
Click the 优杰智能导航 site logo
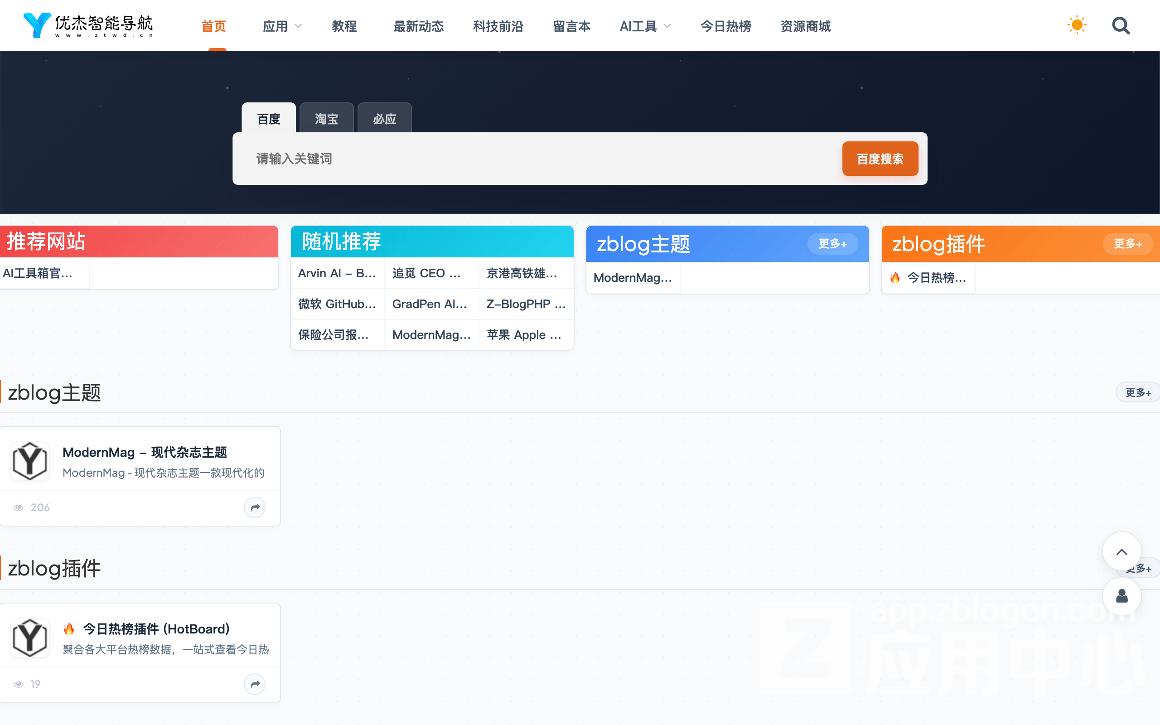pyautogui.click(x=88, y=25)
